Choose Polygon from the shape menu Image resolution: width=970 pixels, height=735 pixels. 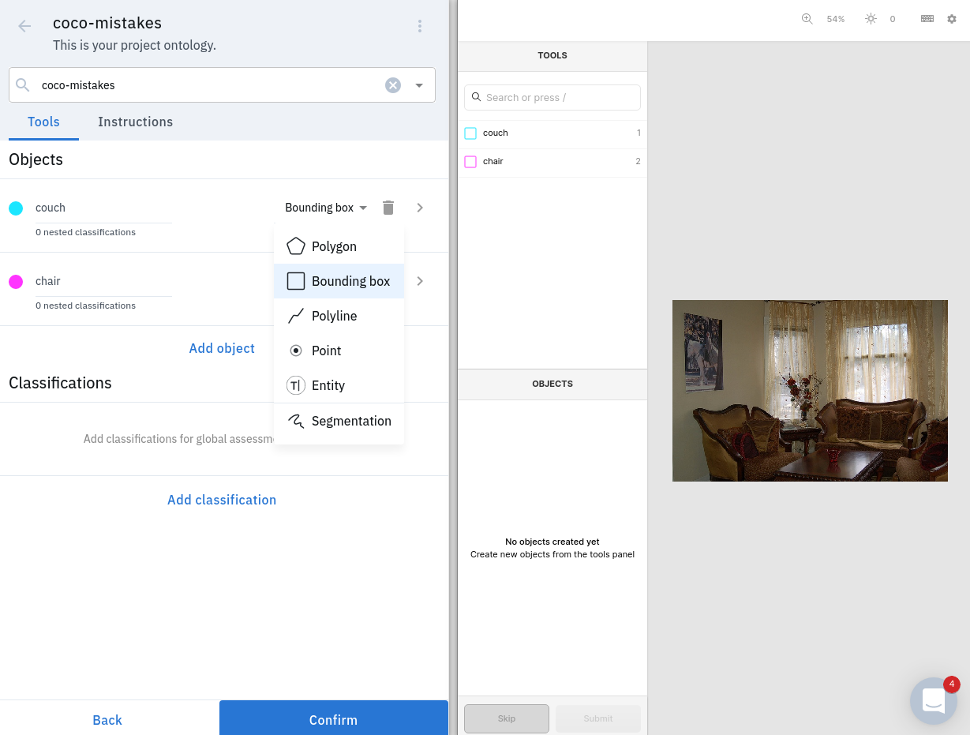339,246
